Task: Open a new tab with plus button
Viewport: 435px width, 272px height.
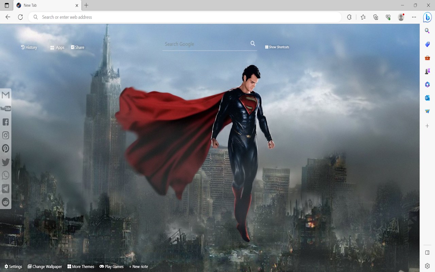Action: pyautogui.click(x=86, y=5)
